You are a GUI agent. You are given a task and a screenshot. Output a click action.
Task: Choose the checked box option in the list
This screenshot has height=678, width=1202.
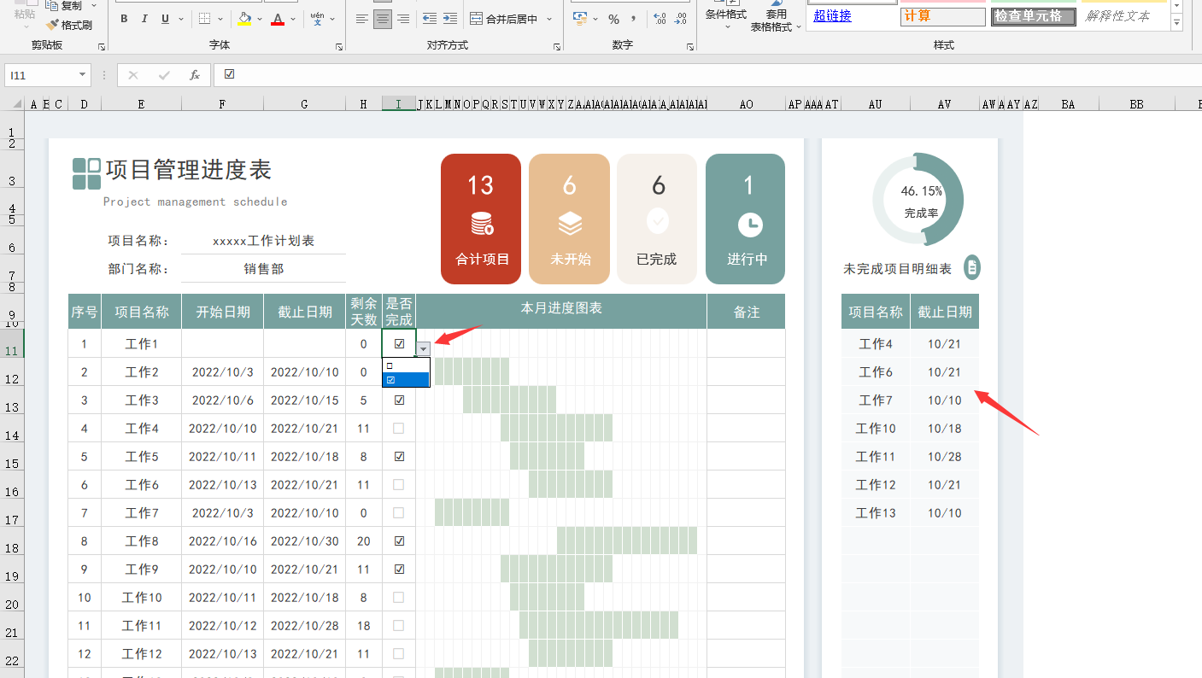[406, 380]
